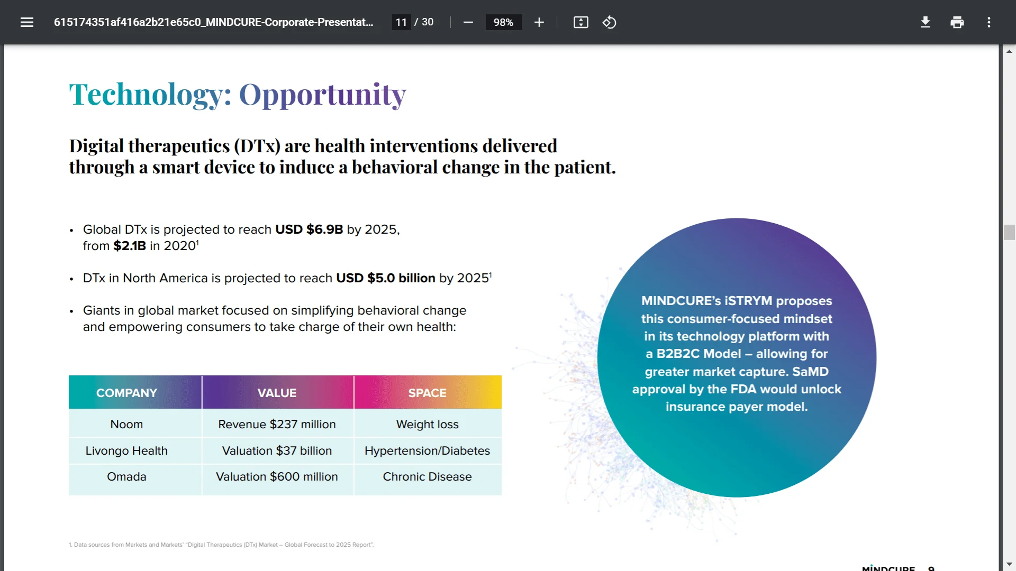Rotate the document counterclockwise
The height and width of the screenshot is (571, 1016).
point(609,22)
